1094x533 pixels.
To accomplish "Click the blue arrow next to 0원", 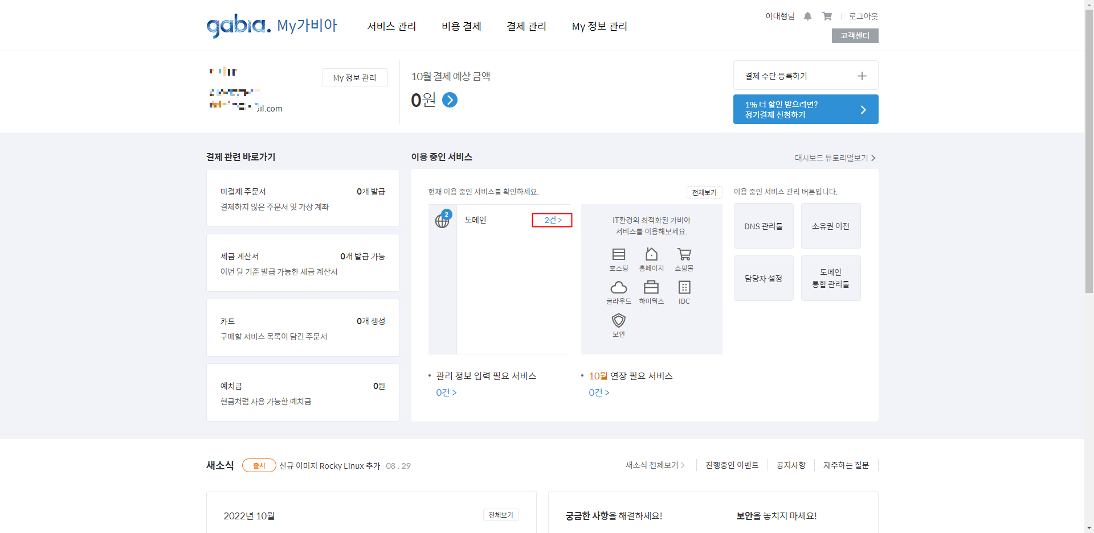I will click(450, 100).
